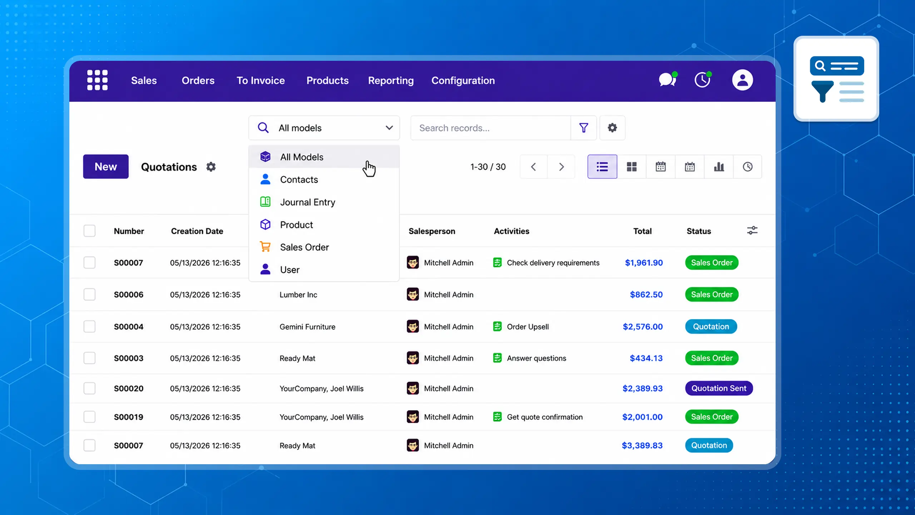Image resolution: width=915 pixels, height=515 pixels.
Task: Open the chat messages icon
Action: [x=668, y=79]
